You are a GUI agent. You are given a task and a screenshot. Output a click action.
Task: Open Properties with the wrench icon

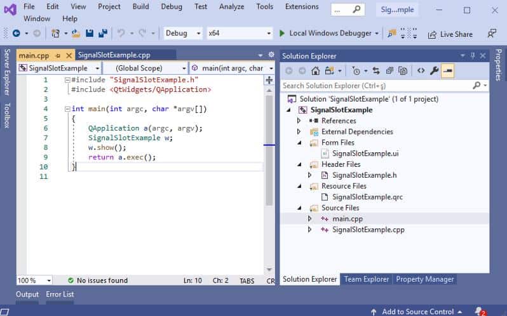[434, 70]
